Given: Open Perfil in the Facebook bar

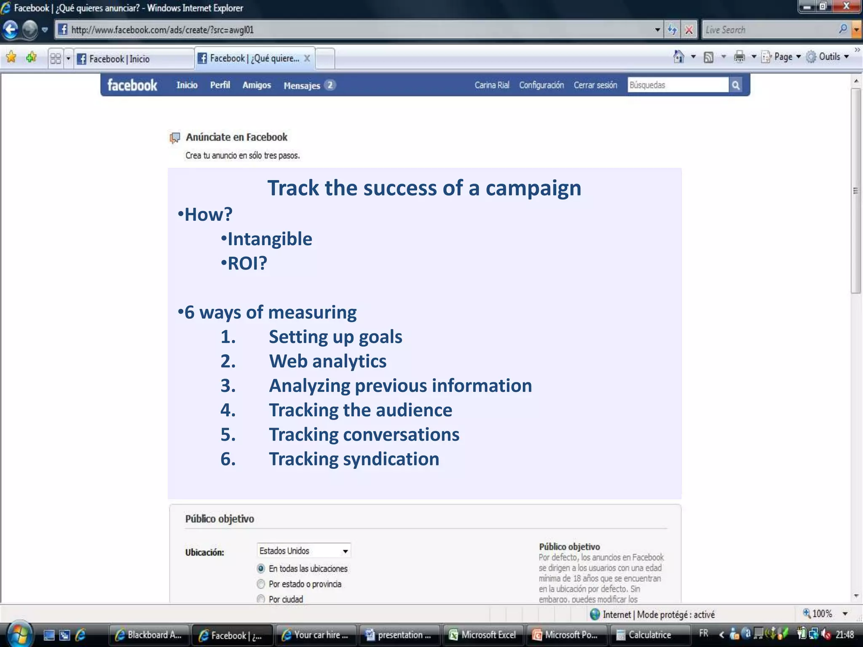Looking at the screenshot, I should click(220, 85).
